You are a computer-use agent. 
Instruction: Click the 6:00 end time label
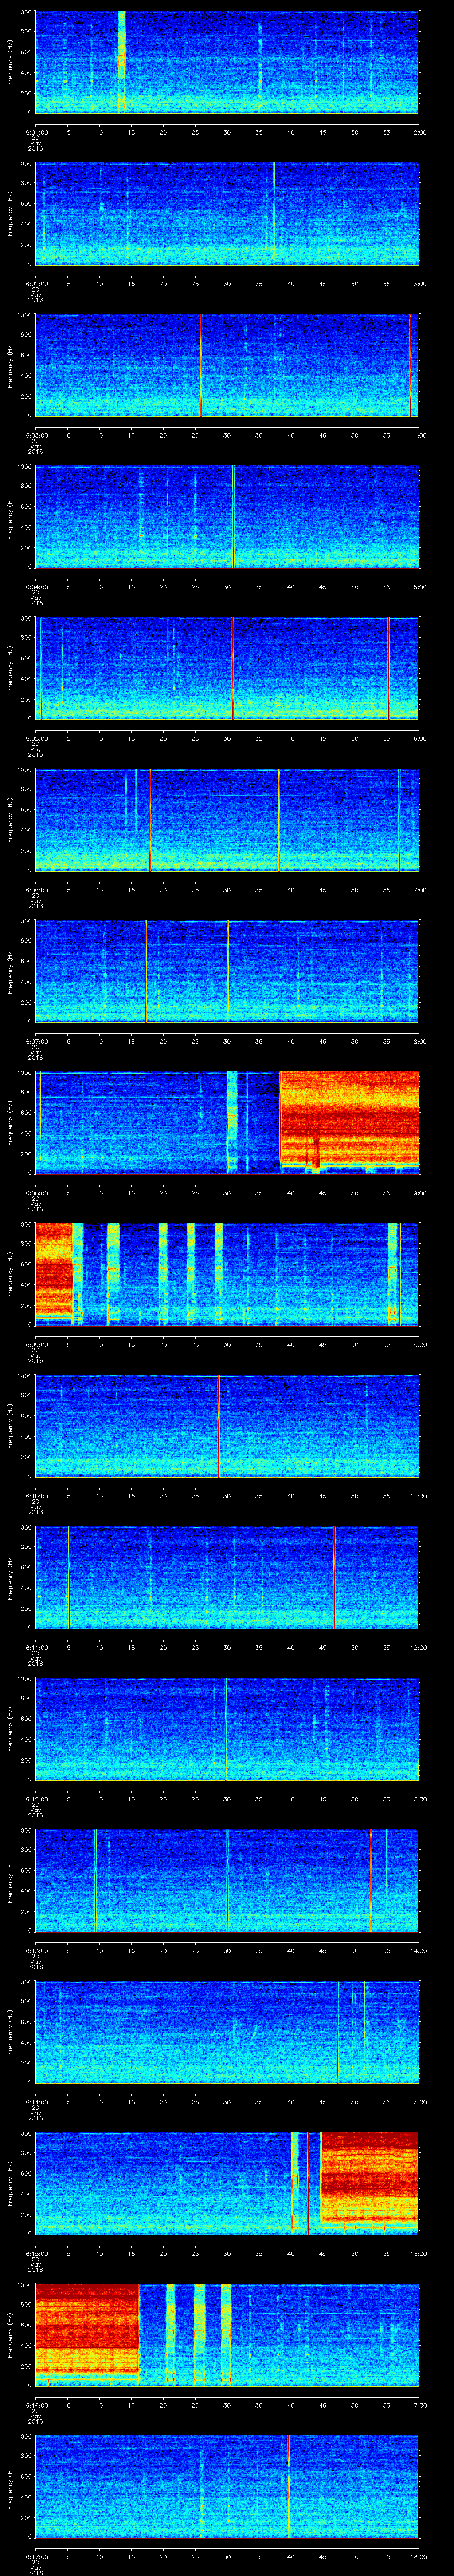(x=419, y=738)
